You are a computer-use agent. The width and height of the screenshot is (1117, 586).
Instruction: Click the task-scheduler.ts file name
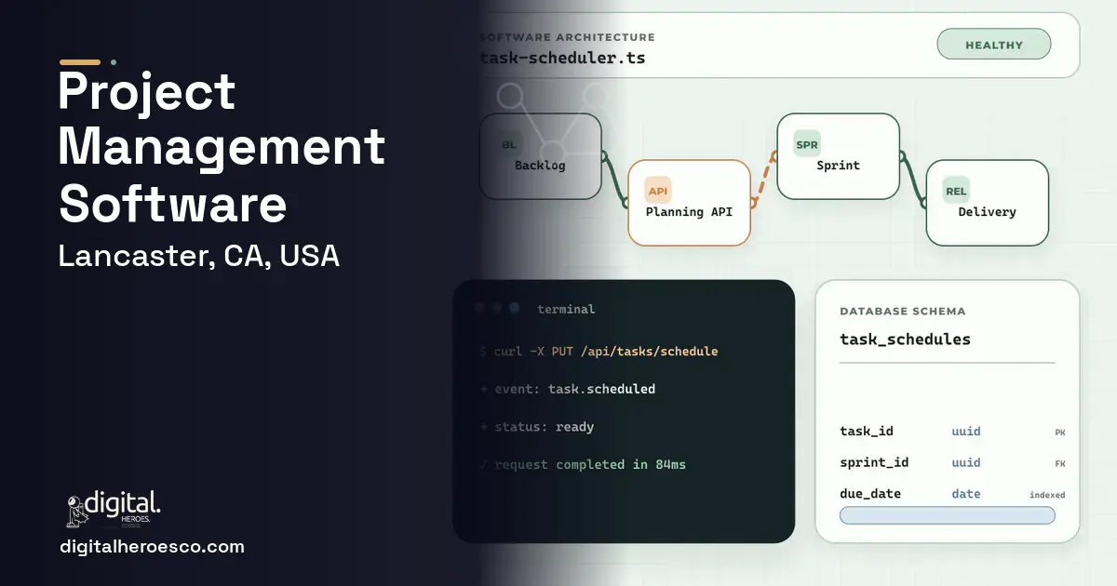point(562,58)
